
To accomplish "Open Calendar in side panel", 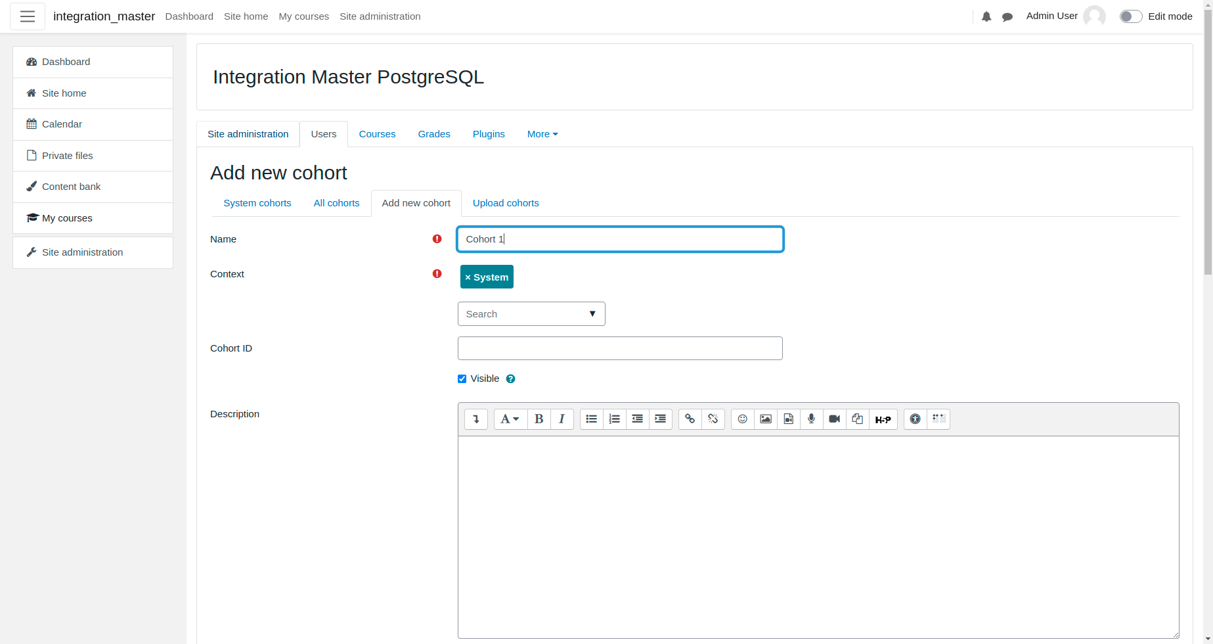I will [x=93, y=124].
